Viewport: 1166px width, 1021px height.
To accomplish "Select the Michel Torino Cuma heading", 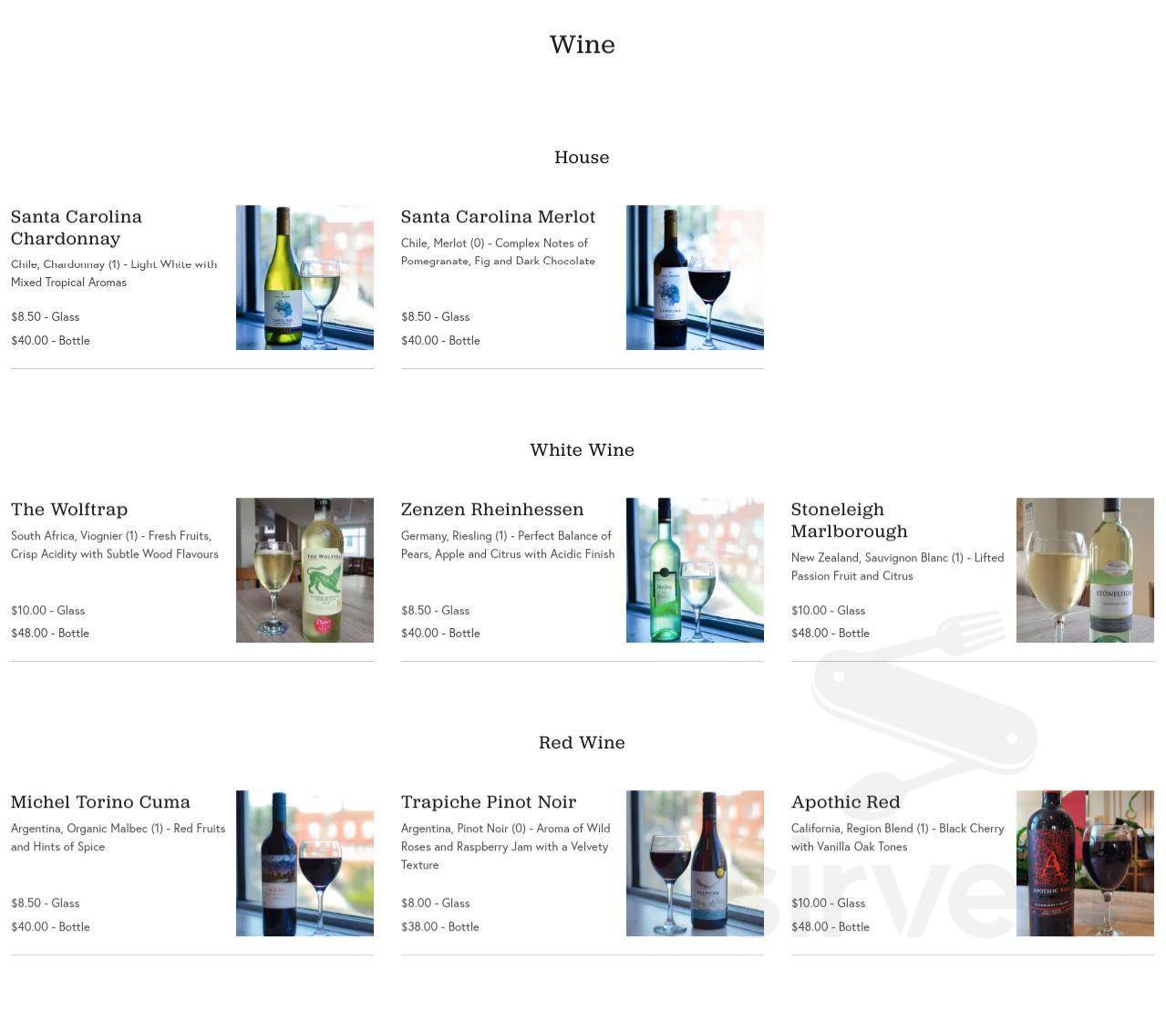I will coord(100,802).
